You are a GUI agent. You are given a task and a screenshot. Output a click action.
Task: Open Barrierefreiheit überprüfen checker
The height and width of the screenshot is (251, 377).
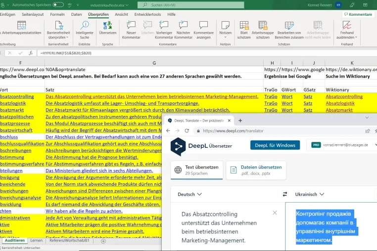(58, 30)
